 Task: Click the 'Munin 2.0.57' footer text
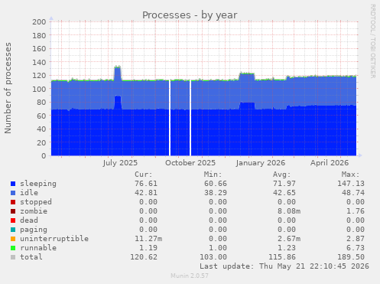tap(190, 276)
